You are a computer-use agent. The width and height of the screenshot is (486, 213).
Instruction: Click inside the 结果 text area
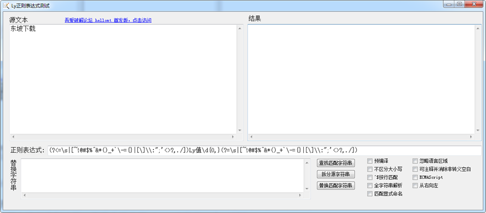361,79
